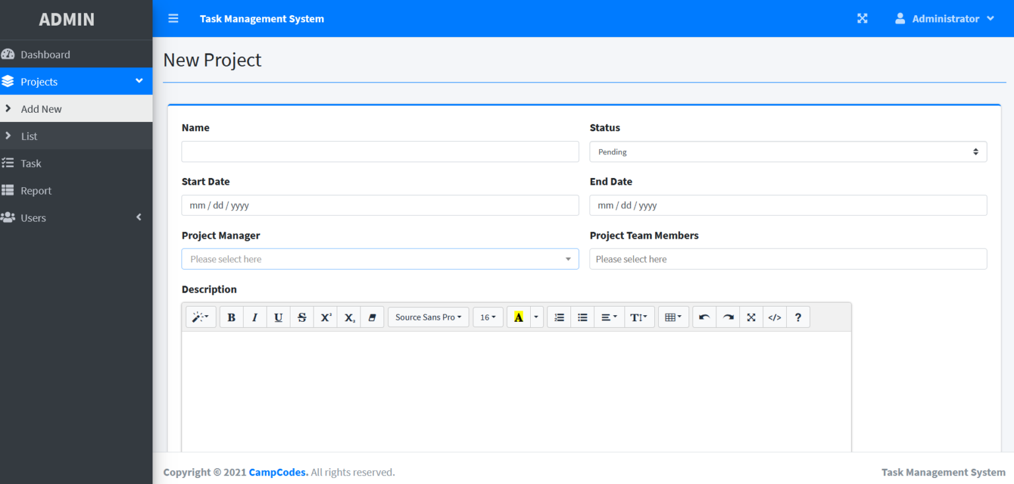Toggle fullscreen mode for the editor
Viewport: 1014px width, 484px height.
coord(751,317)
